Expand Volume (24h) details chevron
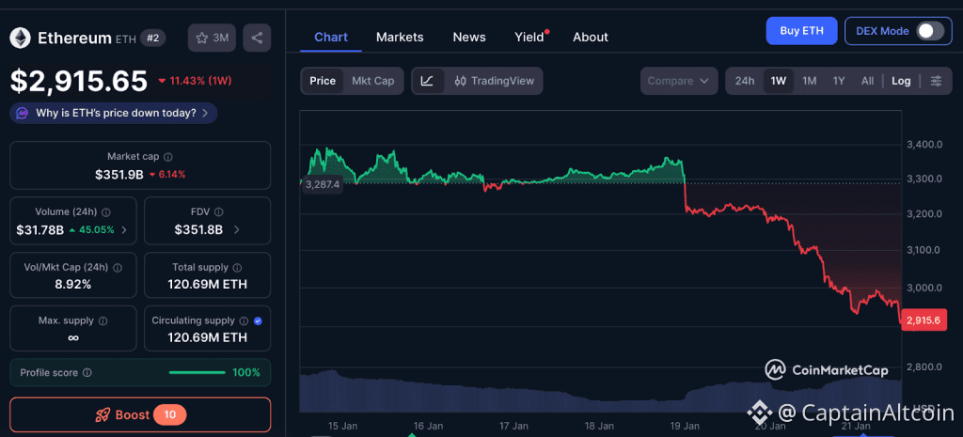This screenshot has width=963, height=437. 125,229
